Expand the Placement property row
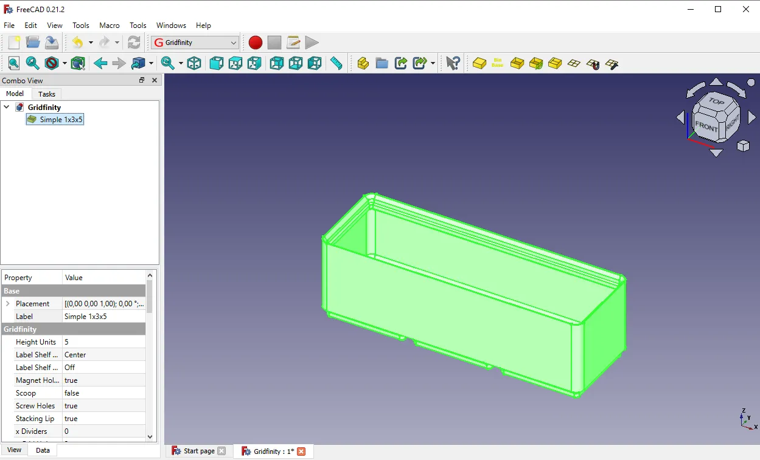 [x=8, y=304]
